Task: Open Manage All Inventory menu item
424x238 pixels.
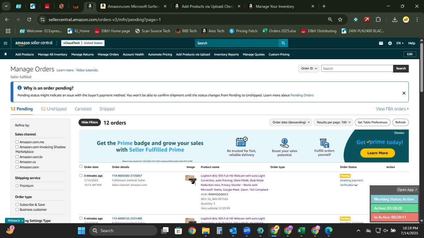Action: (52, 55)
